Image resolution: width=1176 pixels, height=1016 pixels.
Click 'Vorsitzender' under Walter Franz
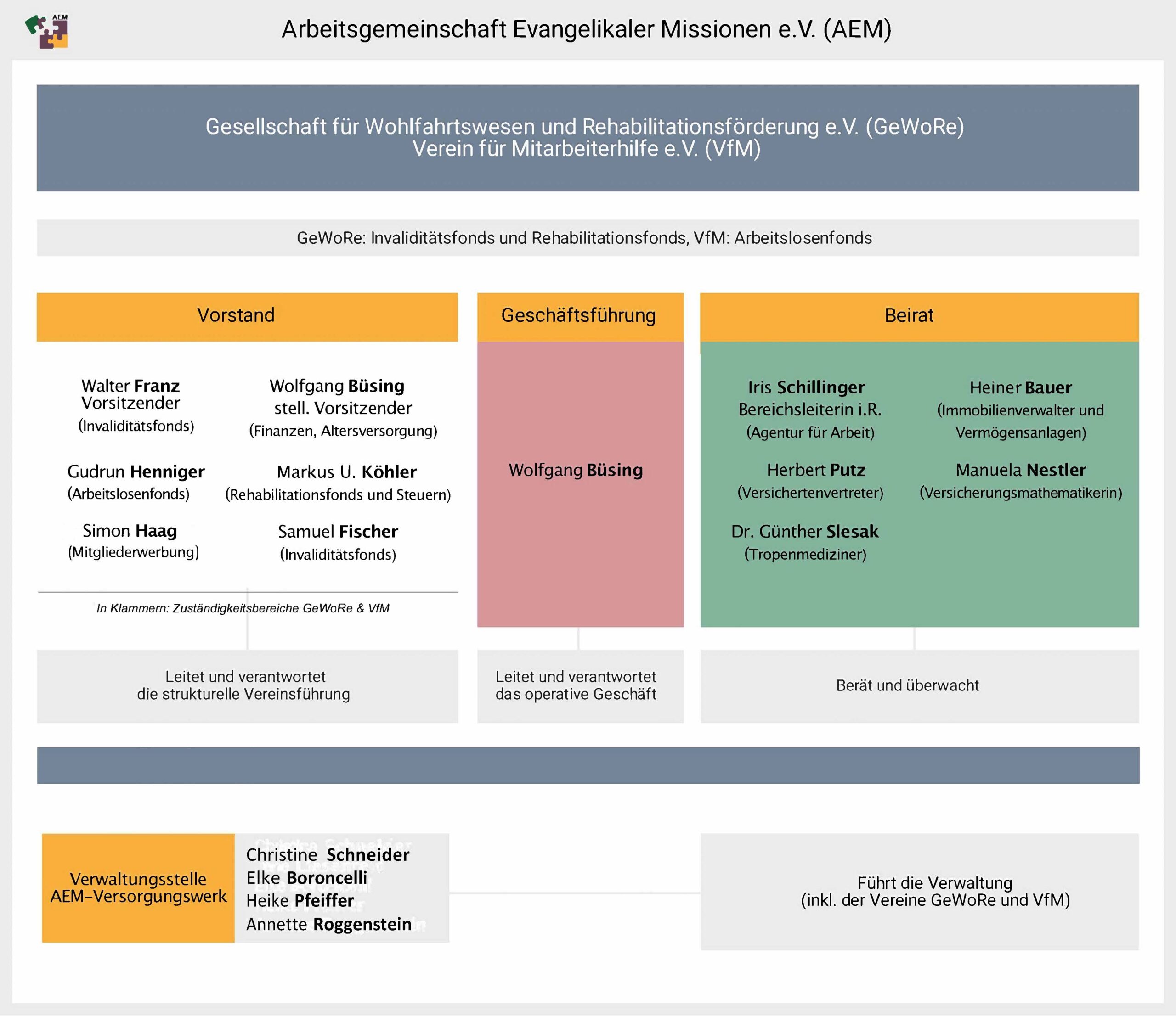pyautogui.click(x=130, y=403)
